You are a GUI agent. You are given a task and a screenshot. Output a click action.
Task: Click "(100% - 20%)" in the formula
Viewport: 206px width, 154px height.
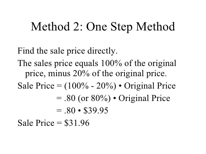point(89,86)
